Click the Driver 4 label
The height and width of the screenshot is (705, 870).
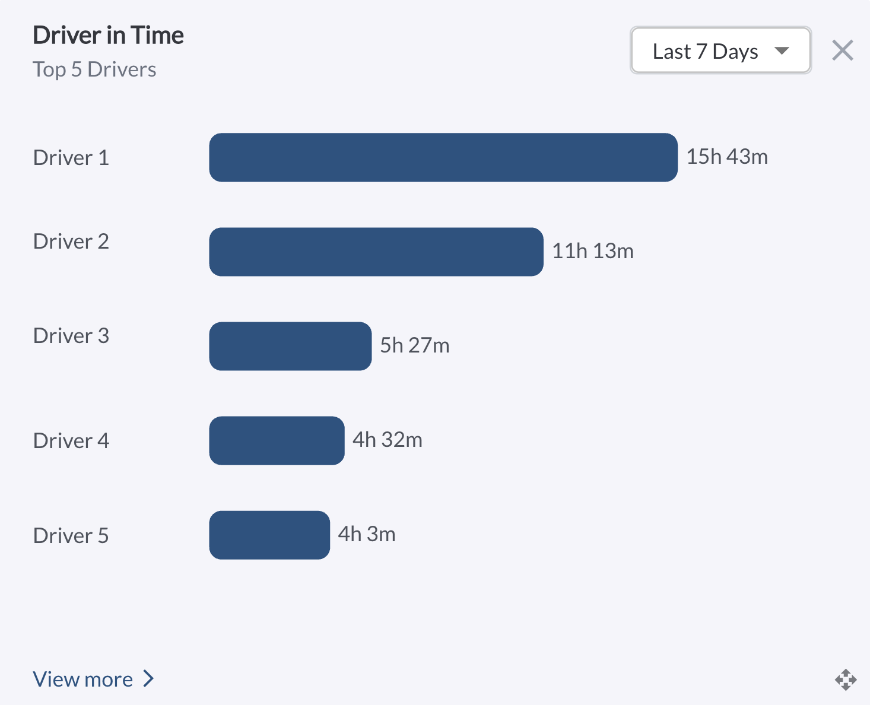click(x=71, y=441)
